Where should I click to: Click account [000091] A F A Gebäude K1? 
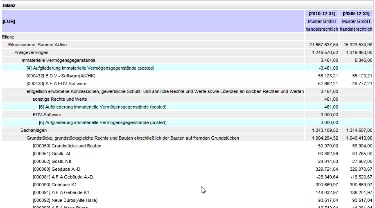[x=61, y=192]
